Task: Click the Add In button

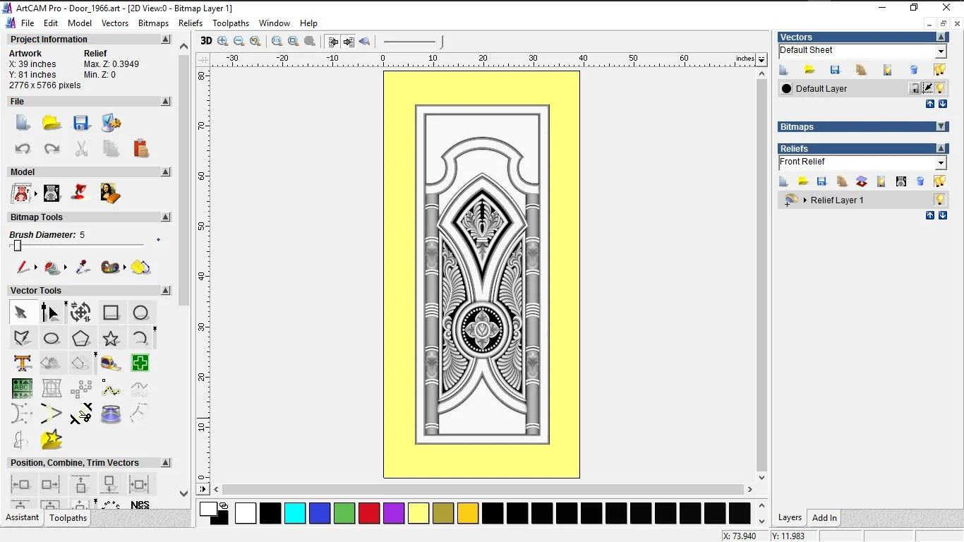Action: (824, 517)
